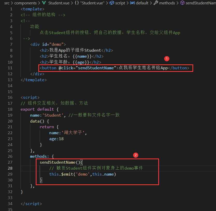Screen dimensions: 216x211
Task: Click line number 11 in gutter
Action: tap(10, 68)
